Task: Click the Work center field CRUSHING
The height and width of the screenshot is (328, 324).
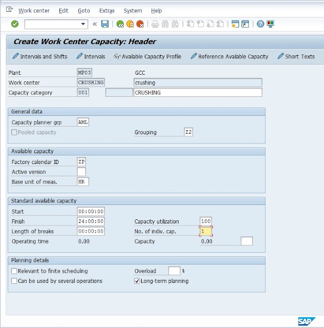Action: point(91,83)
